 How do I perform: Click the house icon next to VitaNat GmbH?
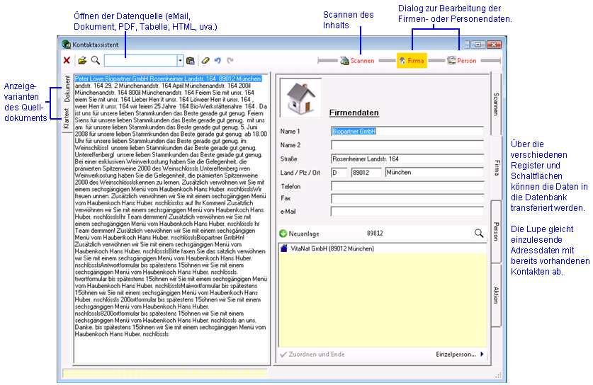pyautogui.click(x=284, y=248)
